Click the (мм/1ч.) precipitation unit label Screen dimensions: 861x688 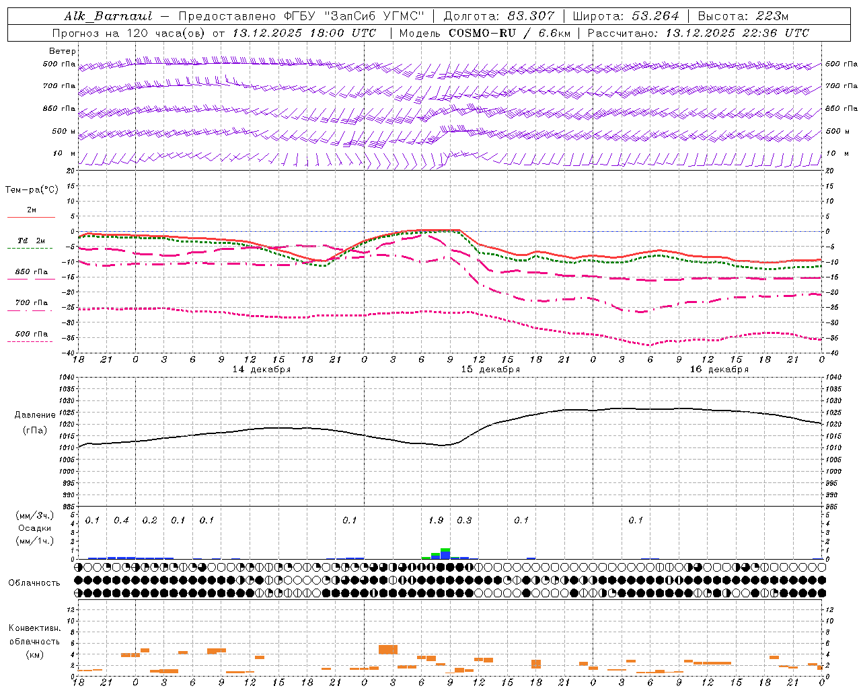click(34, 541)
